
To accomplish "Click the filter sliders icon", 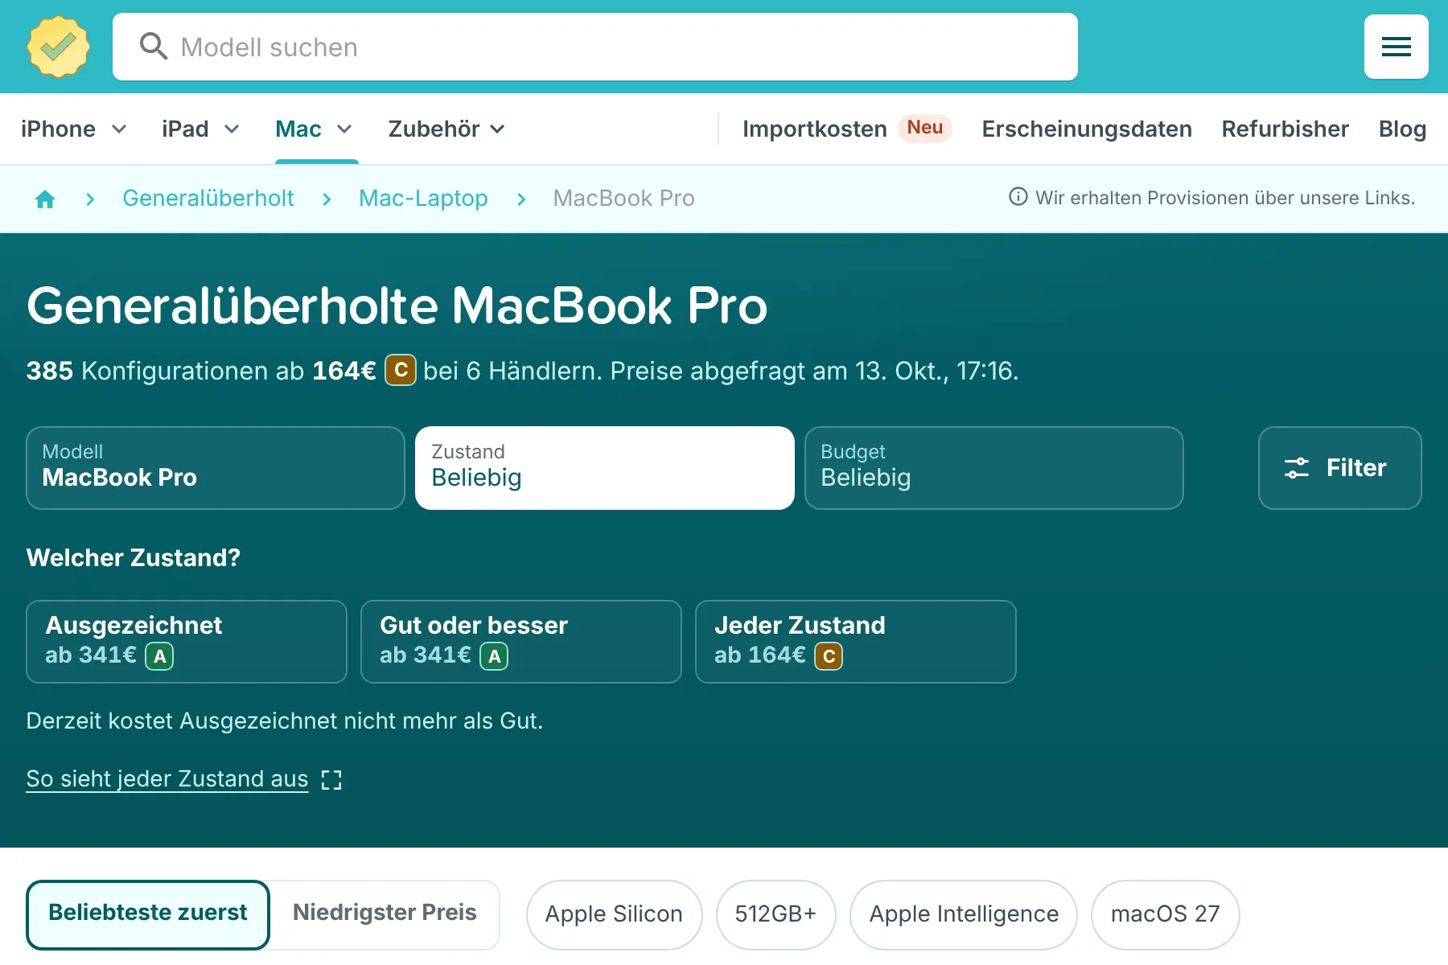I will point(1296,468).
